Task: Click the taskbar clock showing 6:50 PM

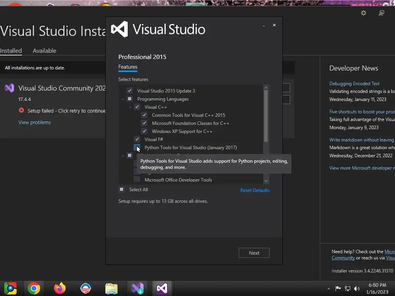Action: click(377, 285)
